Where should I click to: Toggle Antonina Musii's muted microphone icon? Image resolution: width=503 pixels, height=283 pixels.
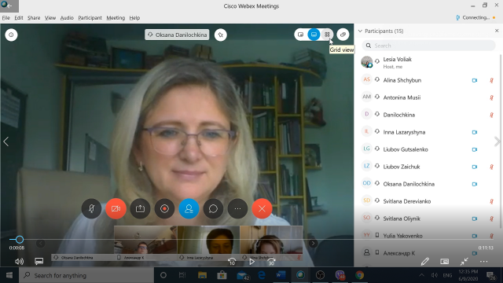[491, 97]
